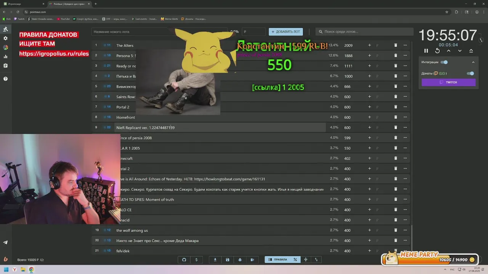Click the save floppy icon in bottom toolbar
Image resolution: width=488 pixels, height=274 pixels.
(x=228, y=260)
